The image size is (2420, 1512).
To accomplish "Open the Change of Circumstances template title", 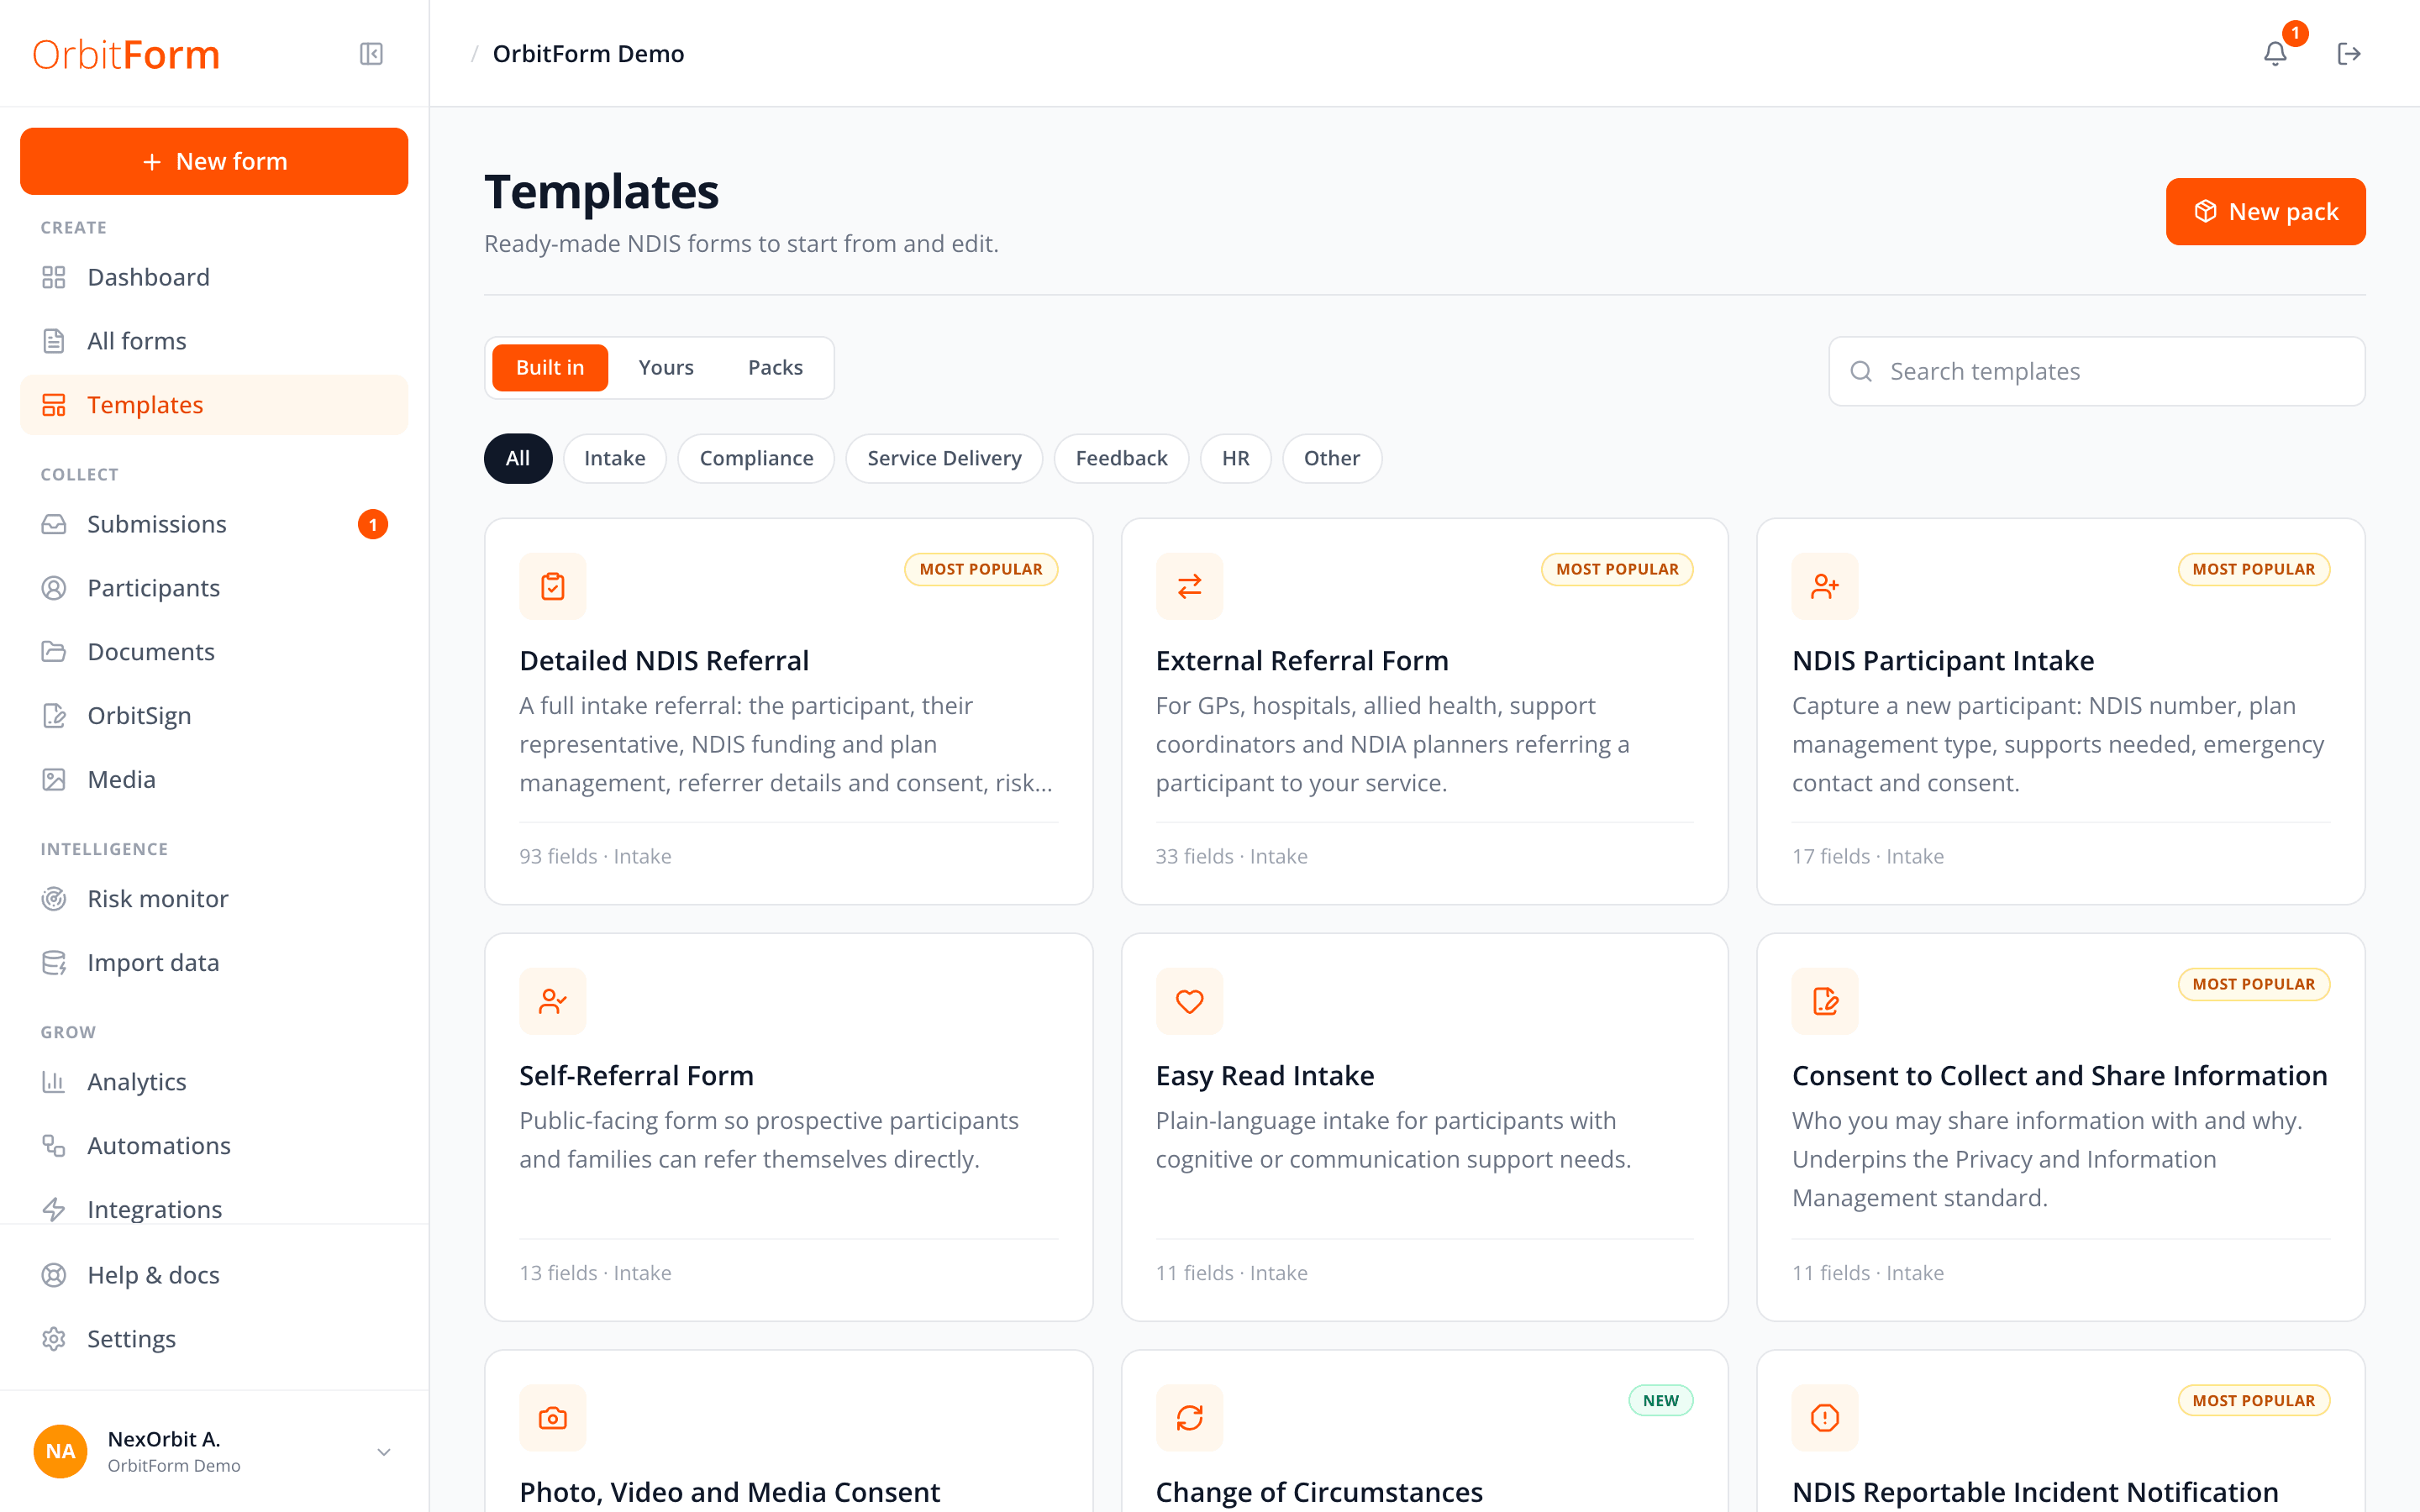I will (x=1318, y=1491).
